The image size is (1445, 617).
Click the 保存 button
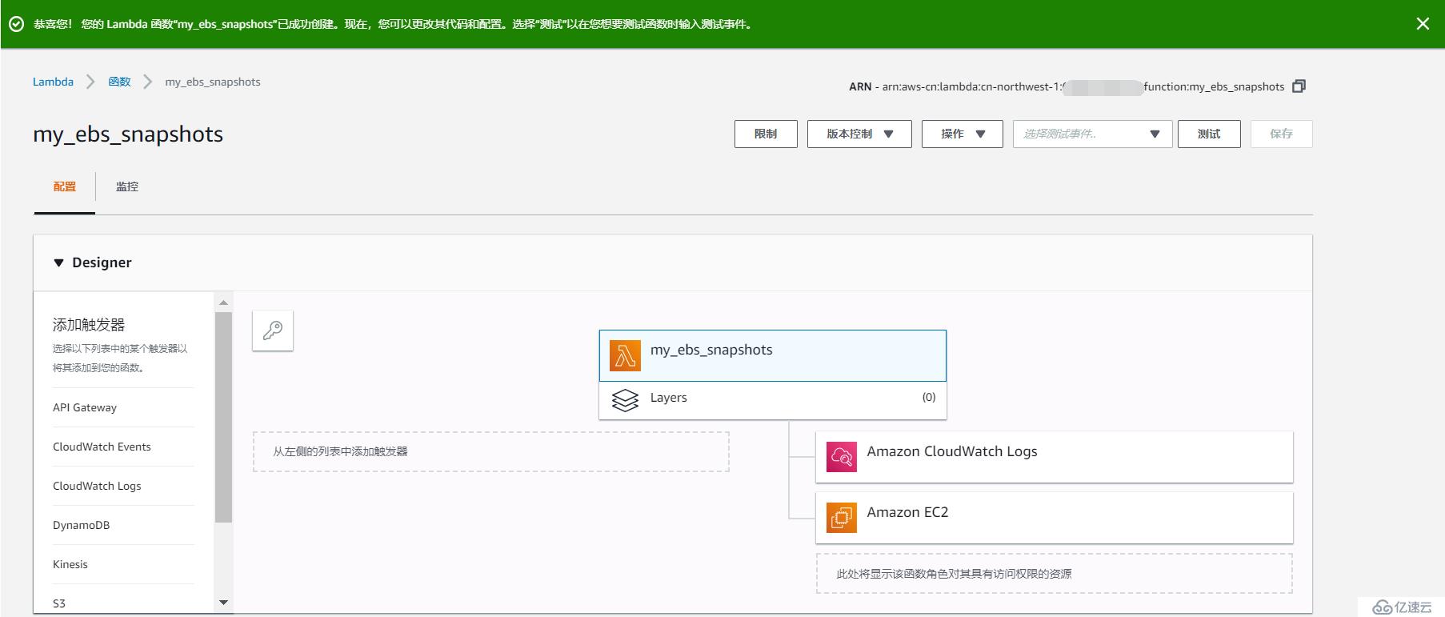(x=1281, y=134)
